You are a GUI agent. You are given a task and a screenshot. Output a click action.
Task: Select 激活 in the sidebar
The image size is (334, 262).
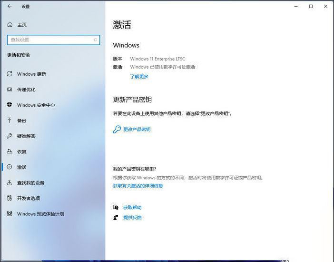[x=22, y=167]
